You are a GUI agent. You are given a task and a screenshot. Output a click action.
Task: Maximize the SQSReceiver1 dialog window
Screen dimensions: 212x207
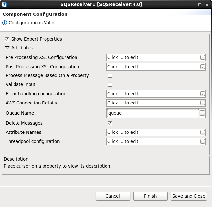200,5
